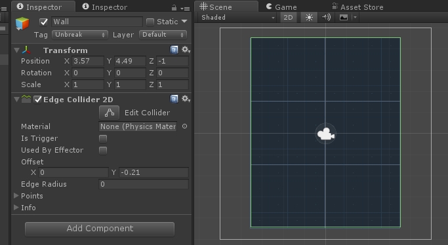Open the Layer dropdown showing Default
Screen dimensions: 448x245
tap(163, 35)
